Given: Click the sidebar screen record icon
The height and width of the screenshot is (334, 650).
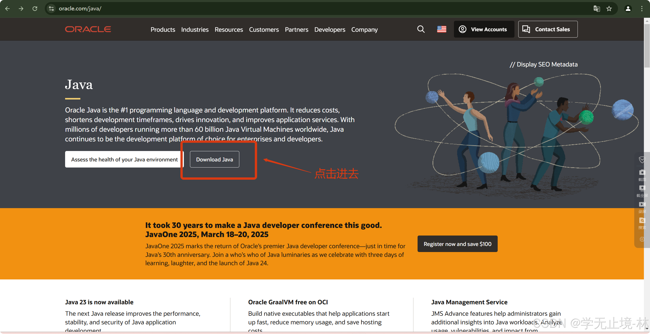Looking at the screenshot, I should 642,205.
